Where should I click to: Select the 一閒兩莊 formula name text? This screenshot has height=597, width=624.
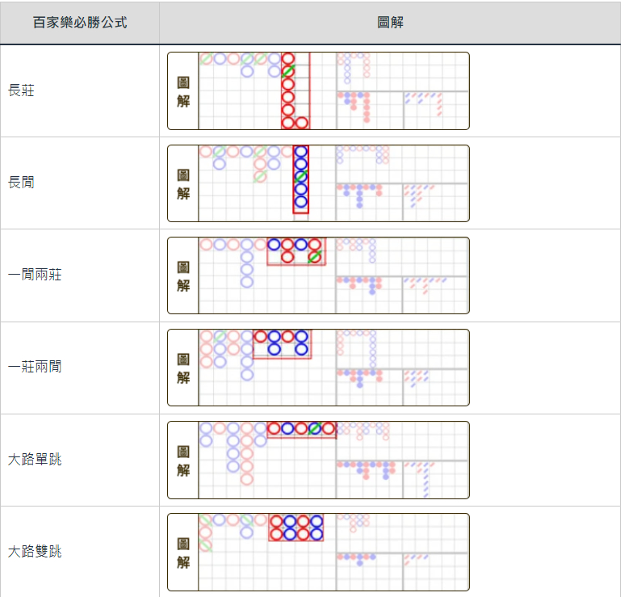coord(35,275)
